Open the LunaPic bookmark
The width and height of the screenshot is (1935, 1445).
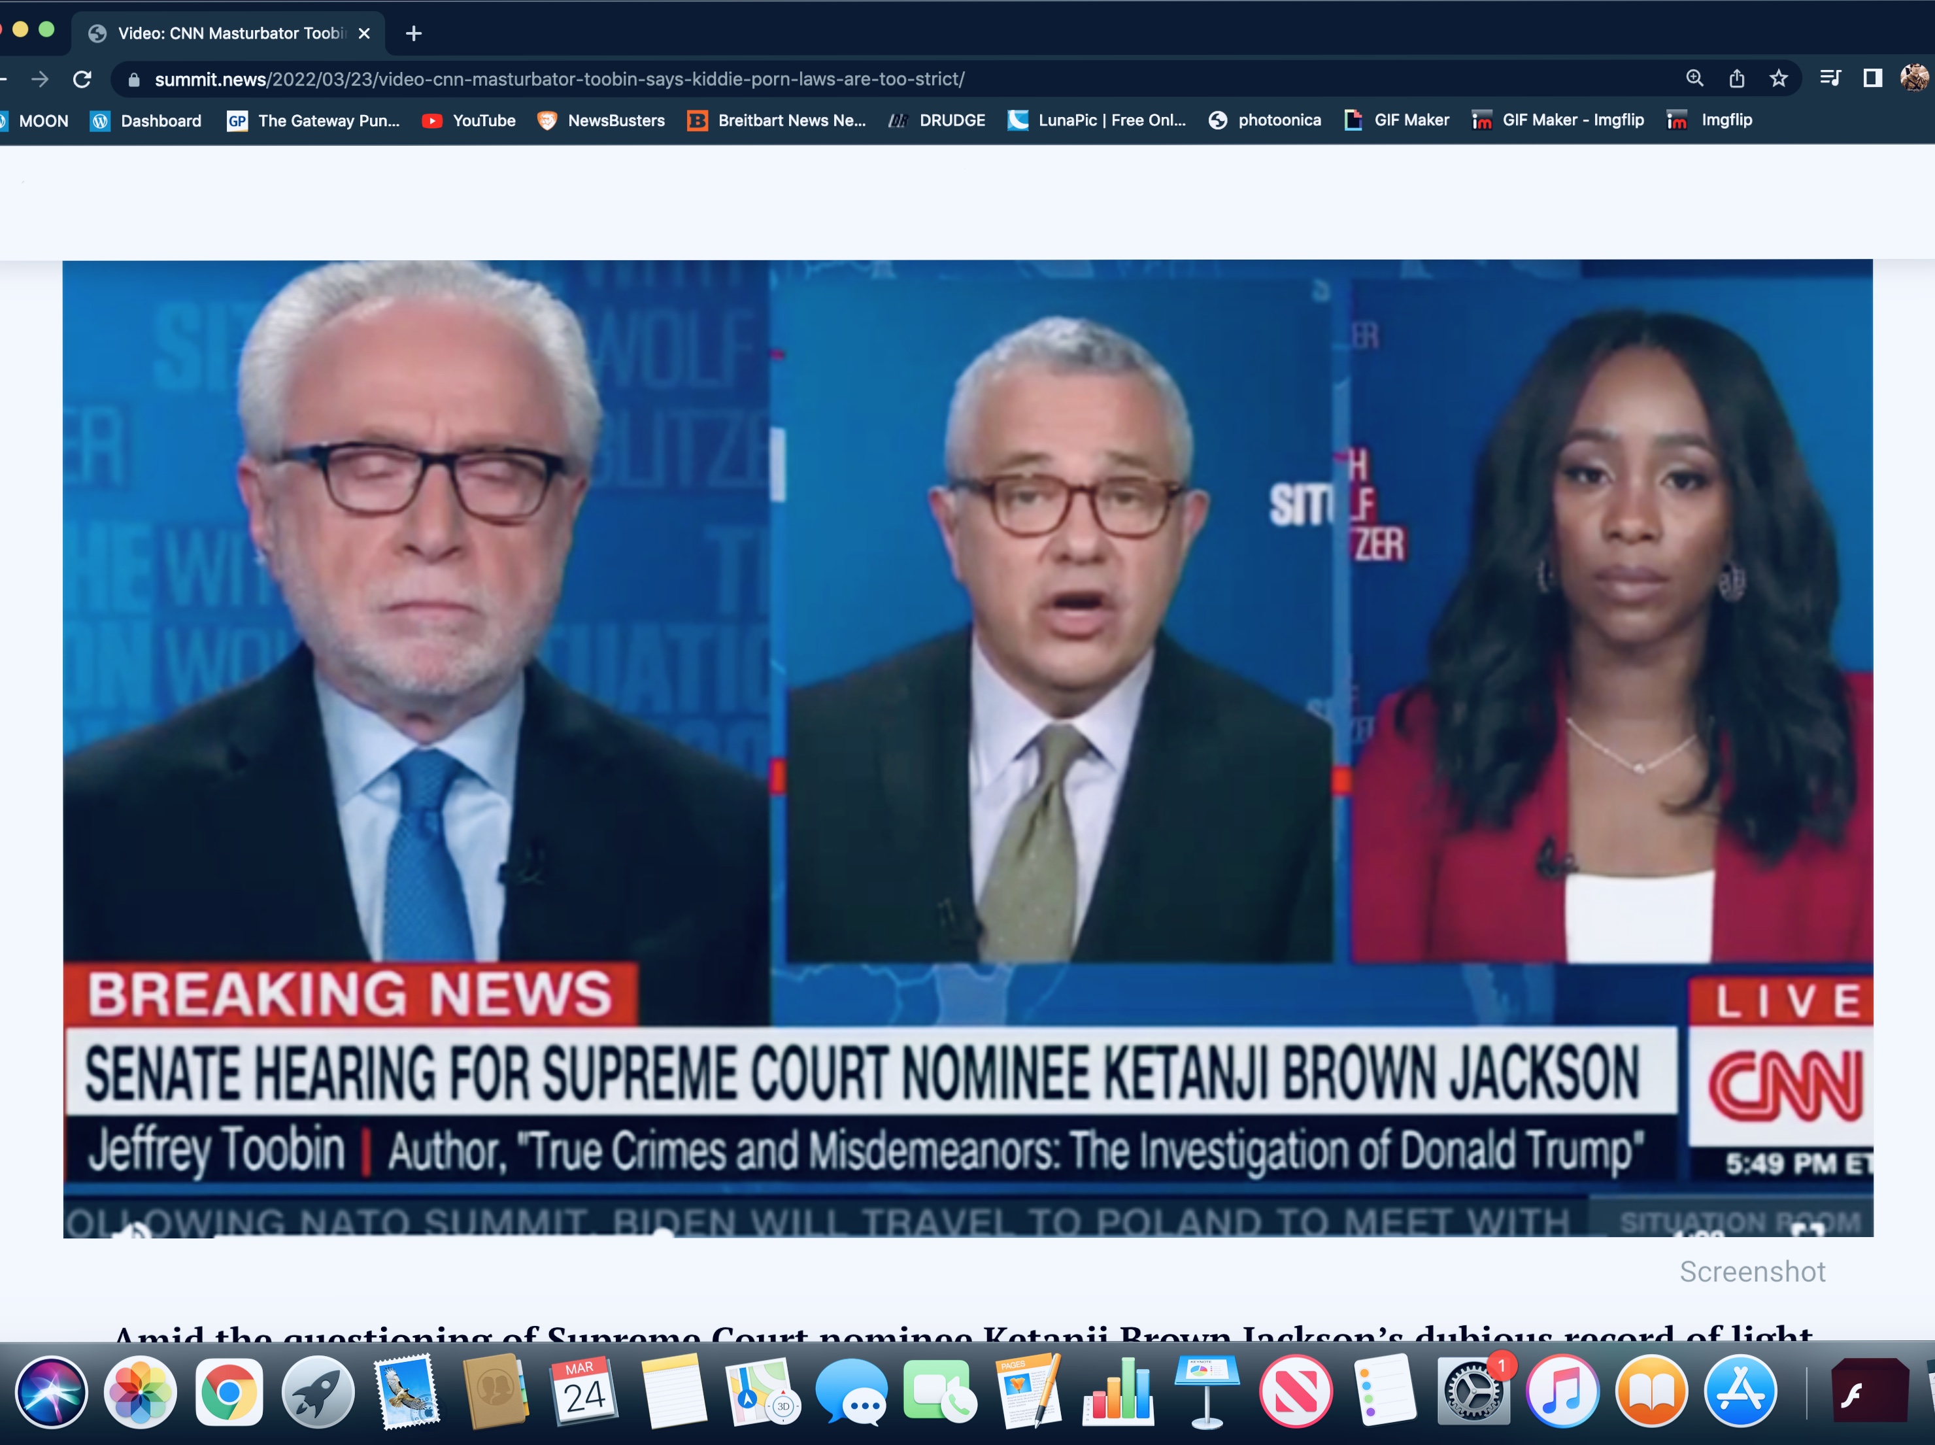click(1098, 121)
